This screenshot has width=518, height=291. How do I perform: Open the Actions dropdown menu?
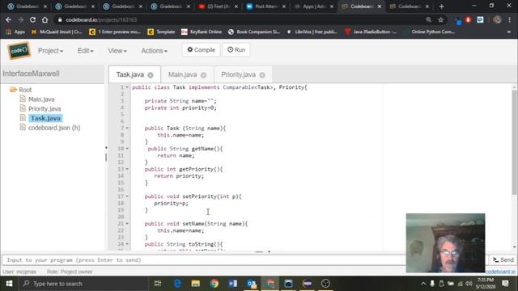[x=155, y=50]
